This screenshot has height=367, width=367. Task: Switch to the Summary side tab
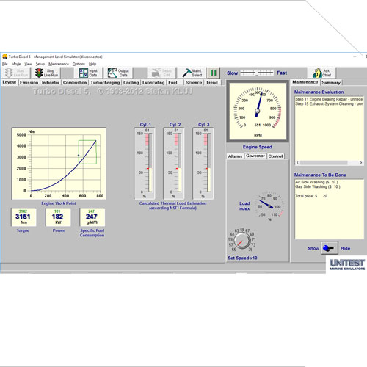[x=331, y=82]
